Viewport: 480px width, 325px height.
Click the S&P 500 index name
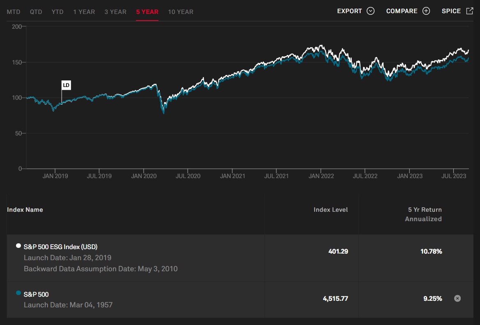point(36,294)
